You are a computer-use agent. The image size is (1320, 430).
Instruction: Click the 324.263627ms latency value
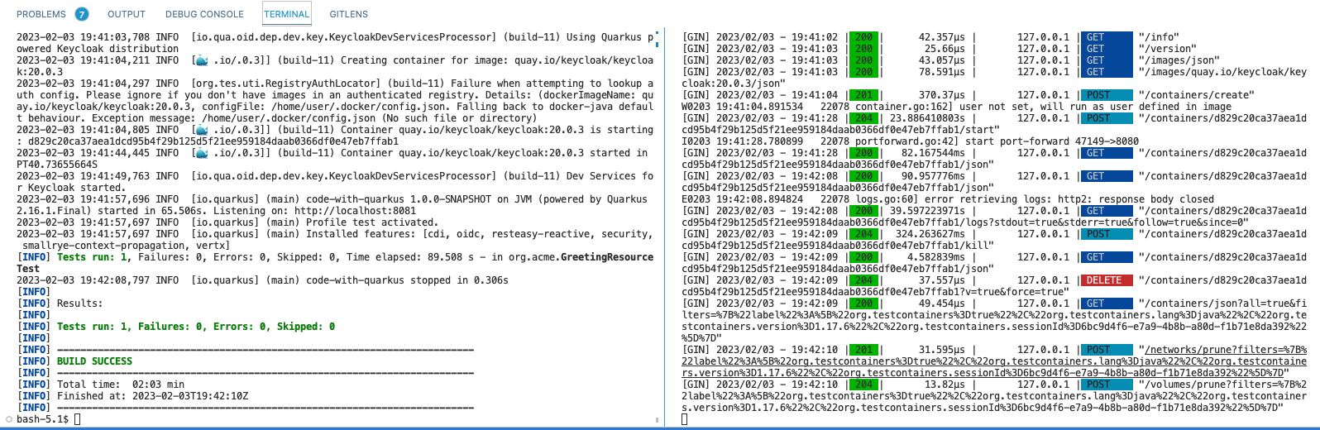pyautogui.click(x=930, y=234)
